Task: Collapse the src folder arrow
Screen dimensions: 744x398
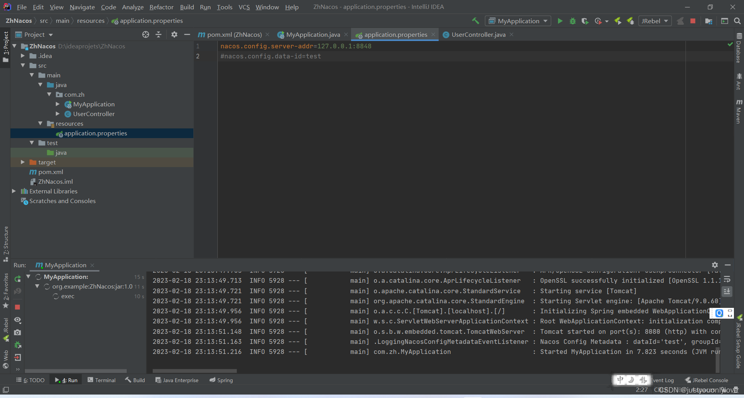Action: click(x=23, y=65)
